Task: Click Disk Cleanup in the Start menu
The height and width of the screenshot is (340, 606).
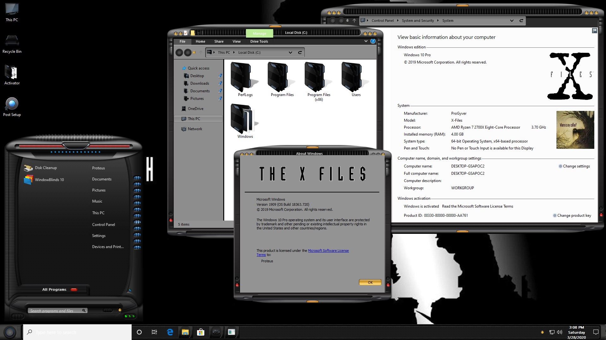Action: pyautogui.click(x=41, y=168)
